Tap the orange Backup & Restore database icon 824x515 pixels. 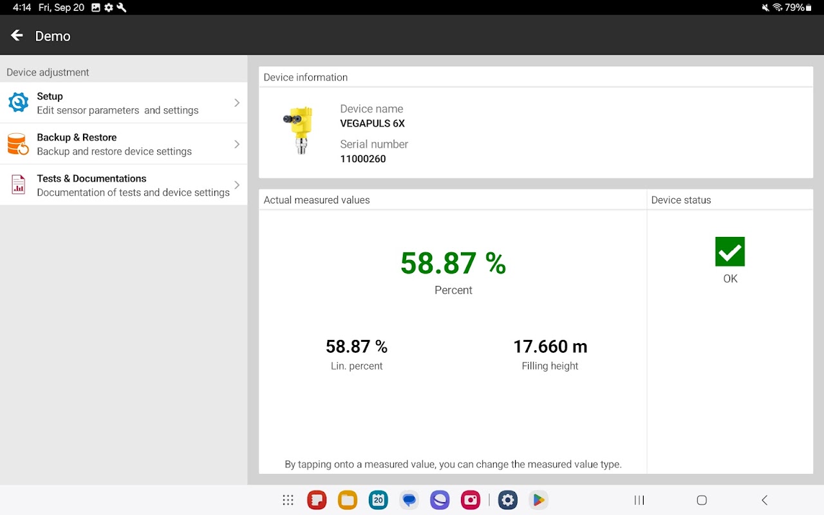coord(18,144)
